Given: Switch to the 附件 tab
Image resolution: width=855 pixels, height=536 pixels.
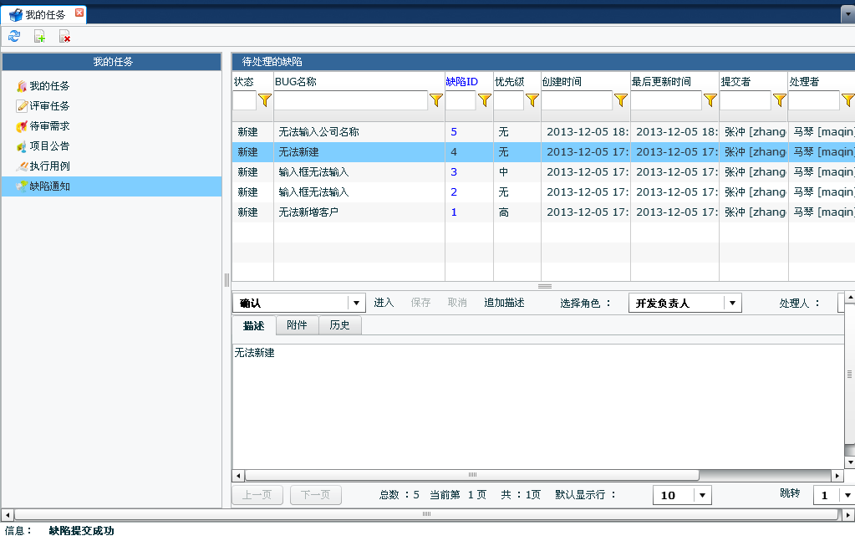Looking at the screenshot, I should tap(297, 325).
